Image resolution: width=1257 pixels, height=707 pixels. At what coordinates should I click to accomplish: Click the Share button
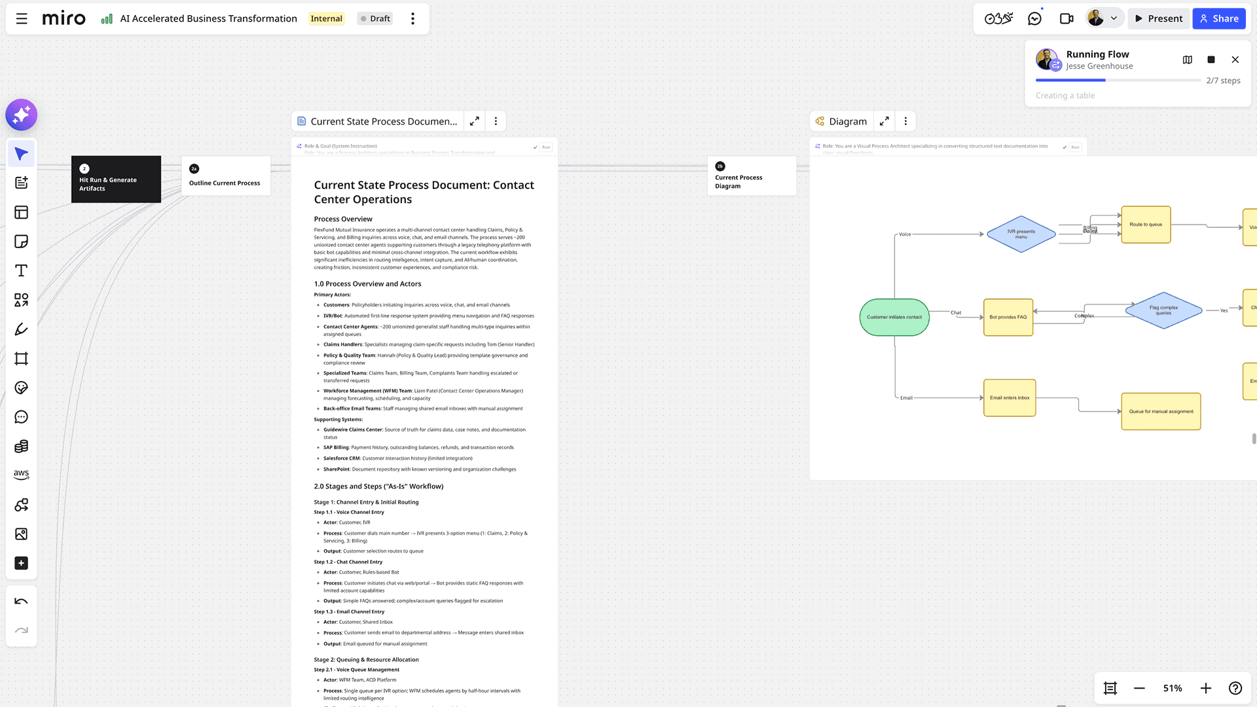[1218, 18]
